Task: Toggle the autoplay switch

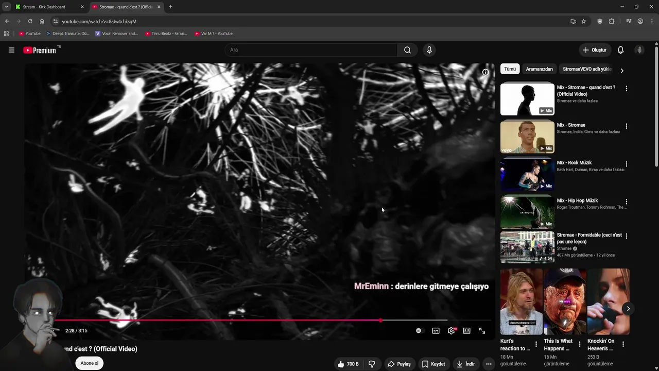Action: point(419,331)
